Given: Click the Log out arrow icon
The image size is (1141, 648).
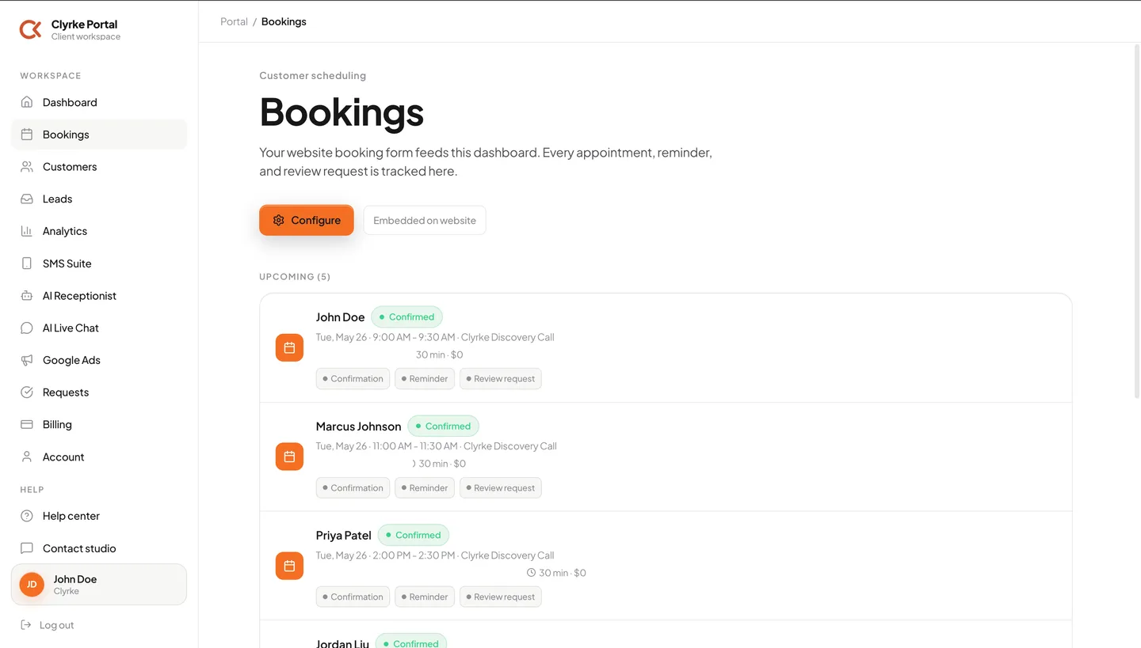Looking at the screenshot, I should tap(26, 625).
